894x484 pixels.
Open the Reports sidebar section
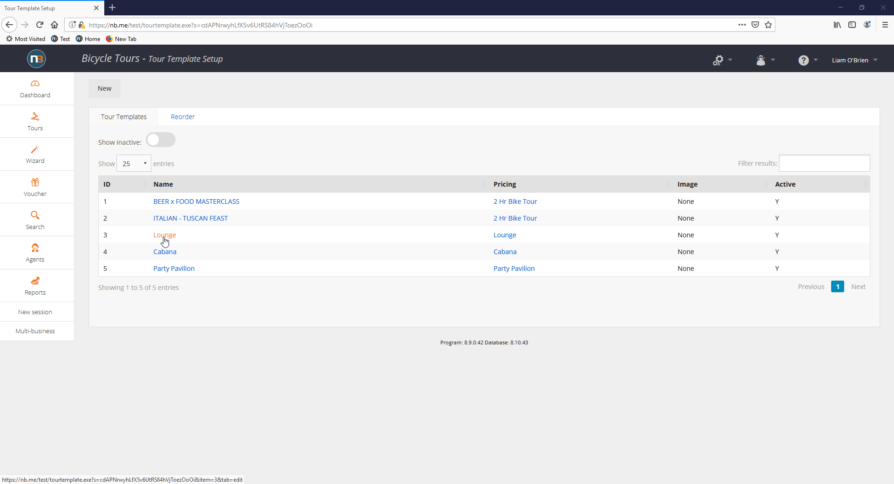coord(35,286)
